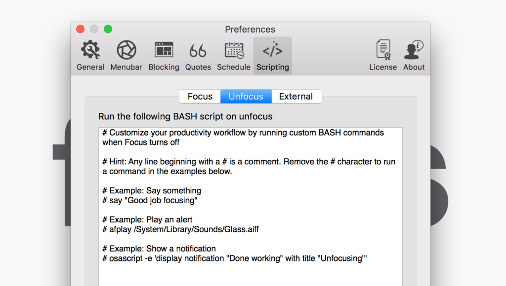Viewport: 506px width, 286px height.
Task: Place cursor on the osascript notification line
Action: coord(235,258)
